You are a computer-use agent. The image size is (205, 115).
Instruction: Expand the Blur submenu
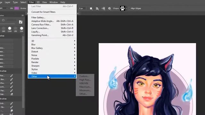click(x=52, y=44)
